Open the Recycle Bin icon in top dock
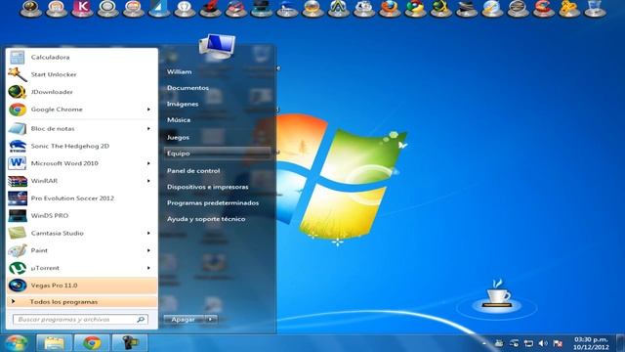 click(x=595, y=8)
